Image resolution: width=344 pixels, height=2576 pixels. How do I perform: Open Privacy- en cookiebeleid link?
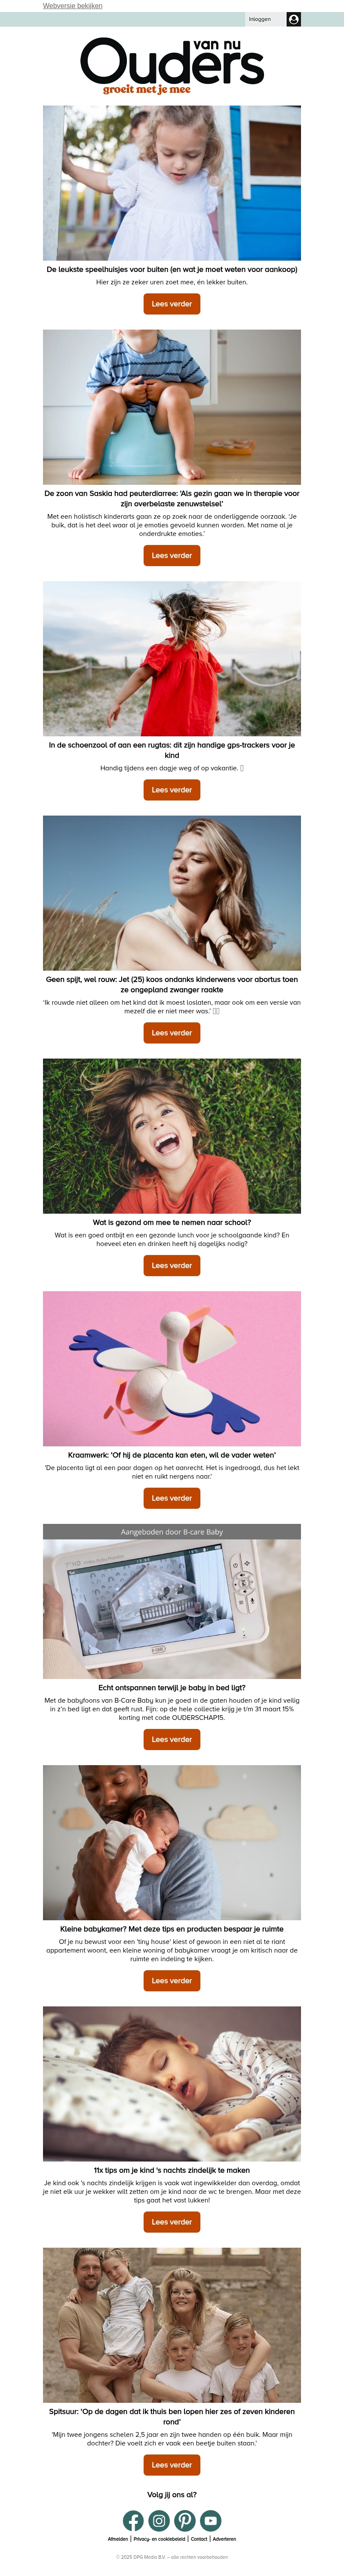[x=160, y=2539]
